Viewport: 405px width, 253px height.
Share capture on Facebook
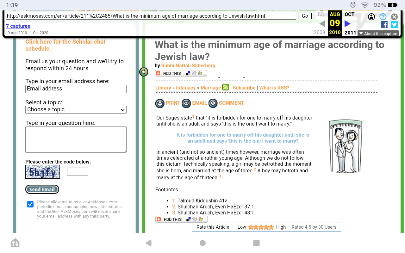tap(384, 25)
